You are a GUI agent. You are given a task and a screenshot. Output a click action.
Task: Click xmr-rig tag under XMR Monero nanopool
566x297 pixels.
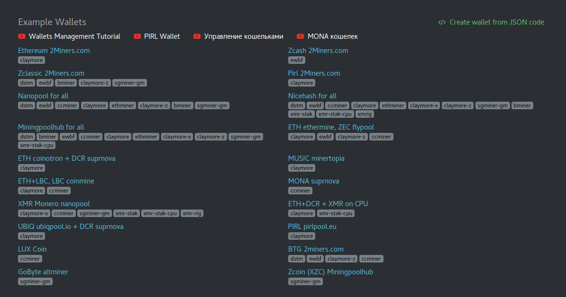point(192,213)
